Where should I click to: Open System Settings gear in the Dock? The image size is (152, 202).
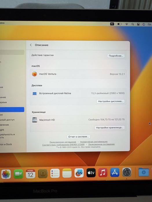point(127,172)
